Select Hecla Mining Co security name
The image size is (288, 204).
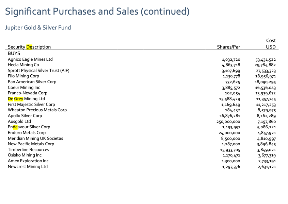point(23,65)
